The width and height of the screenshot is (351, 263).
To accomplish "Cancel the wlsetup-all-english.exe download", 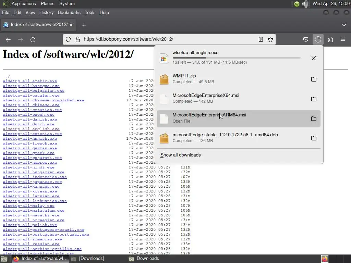I will click(314, 58).
